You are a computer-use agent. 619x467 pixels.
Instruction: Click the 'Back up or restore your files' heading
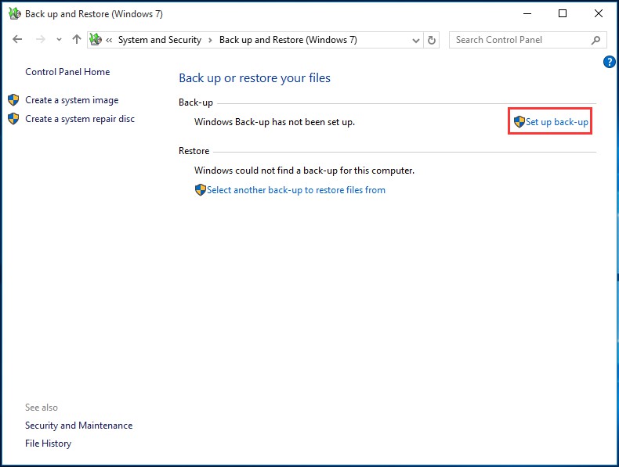point(255,78)
